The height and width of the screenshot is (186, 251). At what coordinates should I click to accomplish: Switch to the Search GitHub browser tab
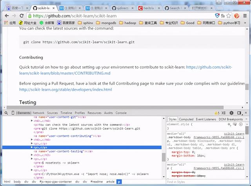(x=175, y=8)
